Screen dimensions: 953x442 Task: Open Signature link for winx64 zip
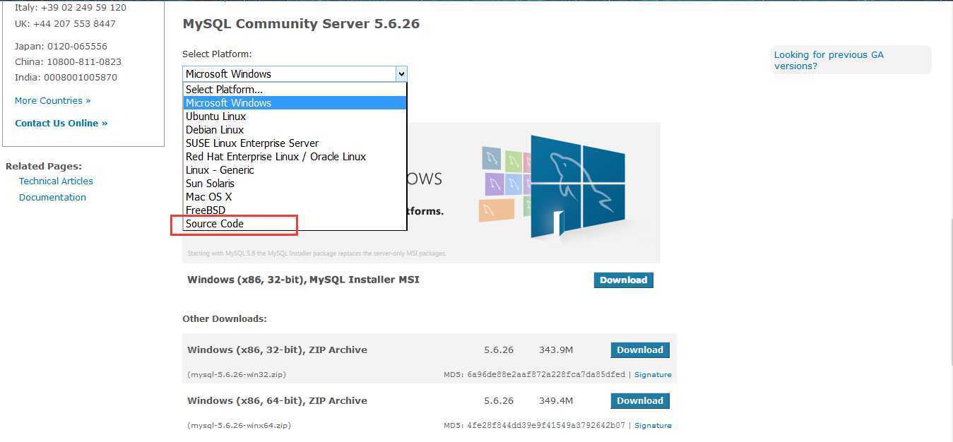(653, 426)
